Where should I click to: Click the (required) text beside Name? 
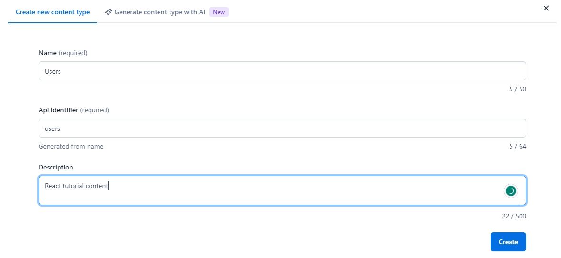pyautogui.click(x=73, y=53)
